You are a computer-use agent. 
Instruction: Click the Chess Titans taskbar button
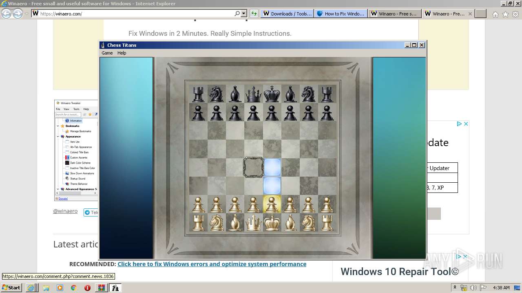coord(115,288)
